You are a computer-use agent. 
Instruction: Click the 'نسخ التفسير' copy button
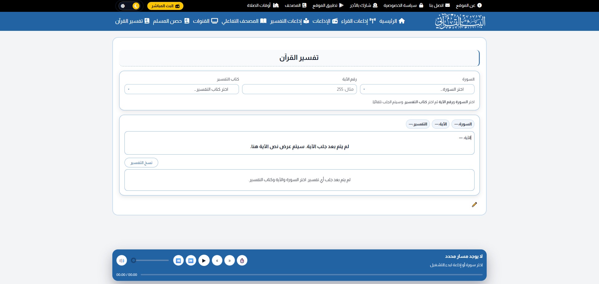pyautogui.click(x=141, y=163)
